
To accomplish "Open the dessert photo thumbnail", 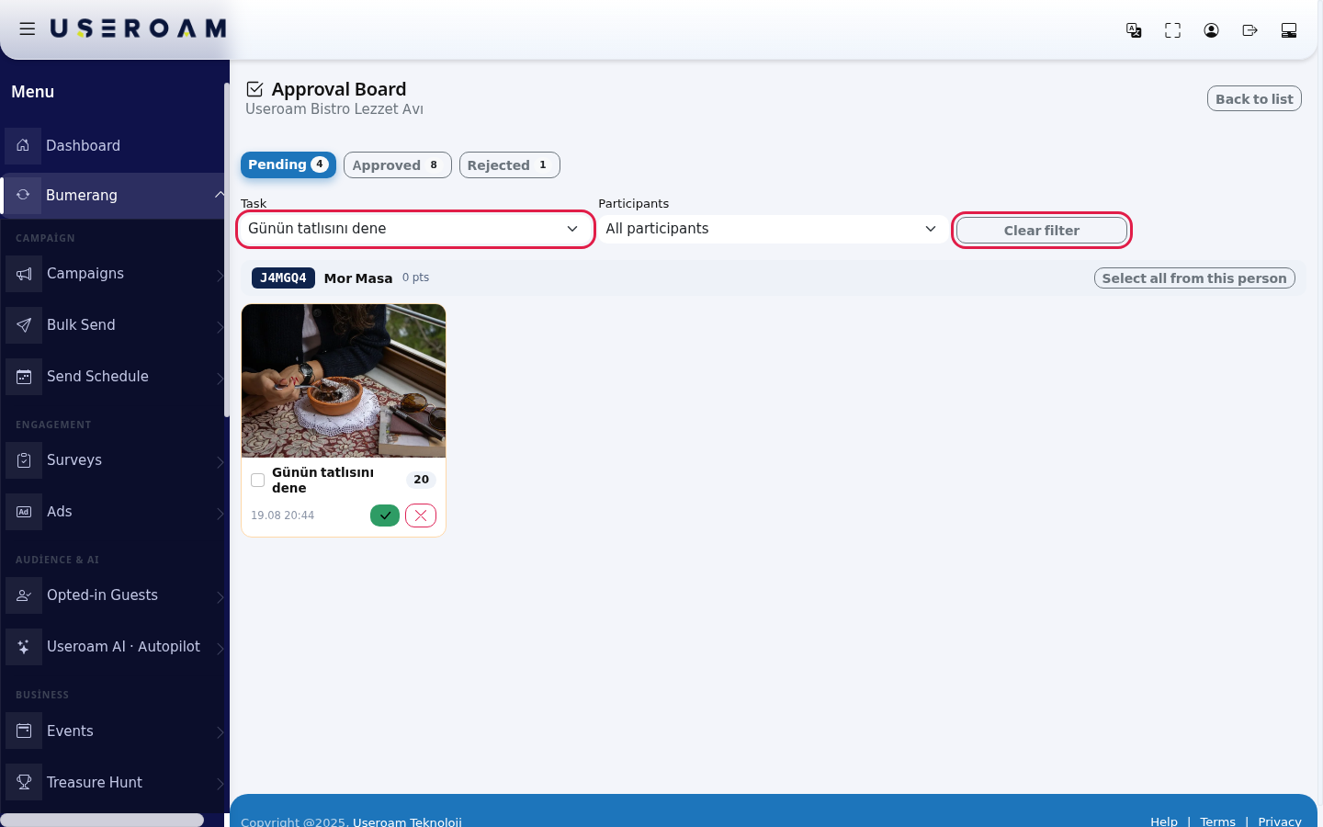I will pos(344,381).
